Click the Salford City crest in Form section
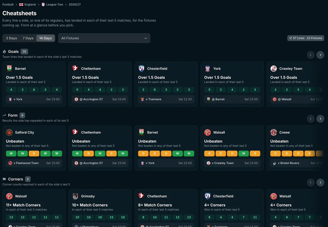This screenshot has height=227, width=328. point(9,132)
